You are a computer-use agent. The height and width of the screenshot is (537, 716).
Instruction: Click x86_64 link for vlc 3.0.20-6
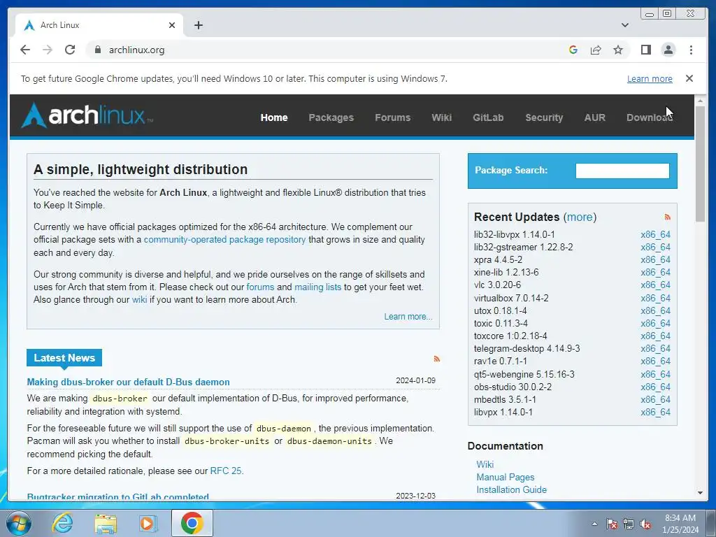tap(655, 285)
